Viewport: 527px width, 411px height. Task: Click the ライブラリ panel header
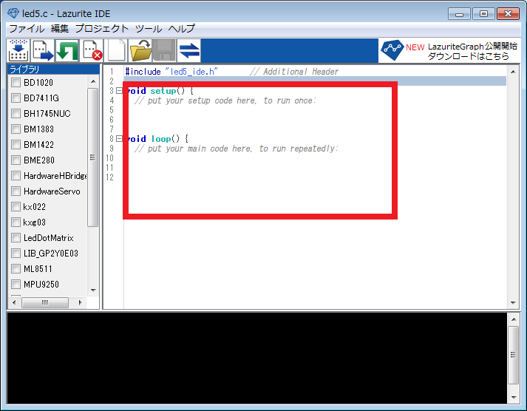54,69
